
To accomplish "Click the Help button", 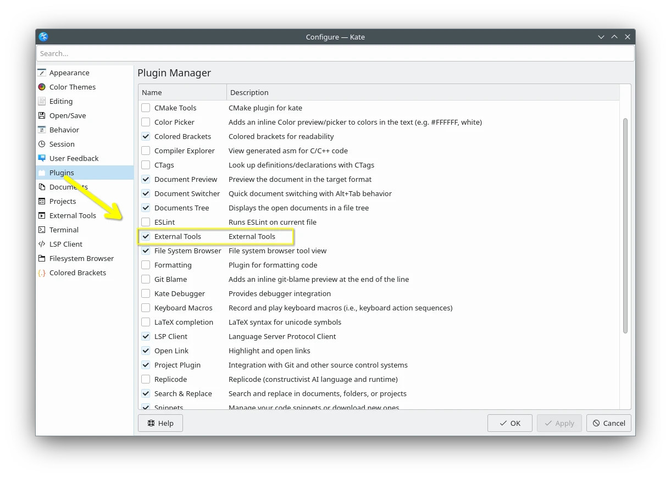I will (160, 423).
